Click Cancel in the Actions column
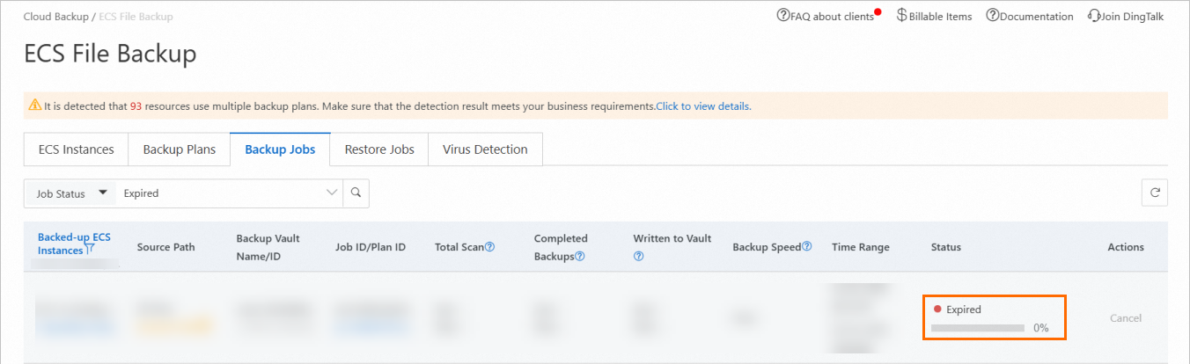This screenshot has height=364, width=1190. [x=1125, y=318]
